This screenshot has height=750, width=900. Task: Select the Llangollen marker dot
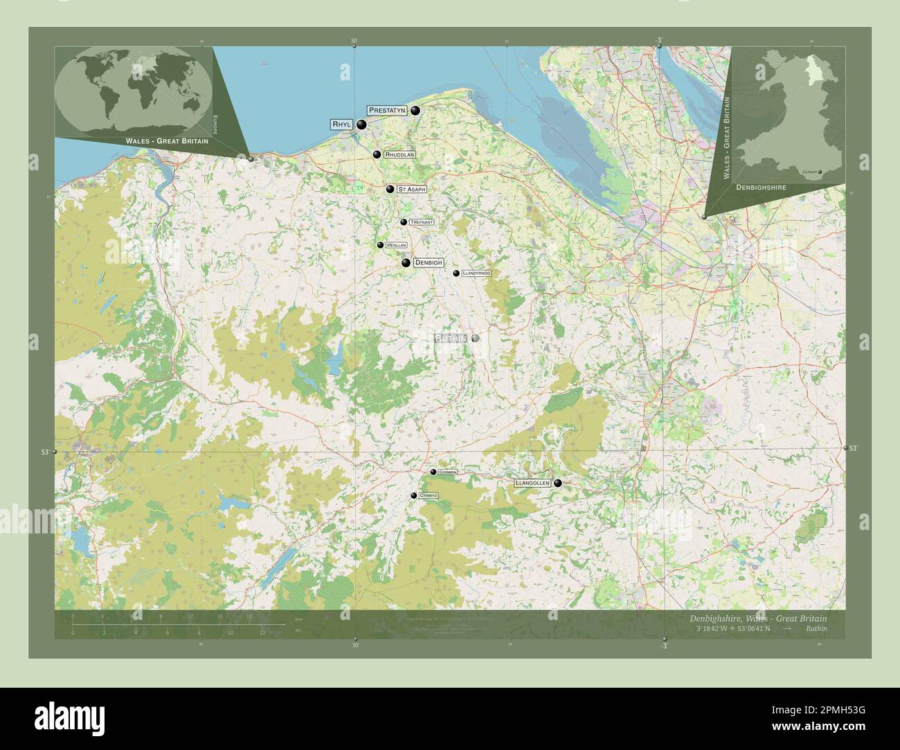coord(557,484)
